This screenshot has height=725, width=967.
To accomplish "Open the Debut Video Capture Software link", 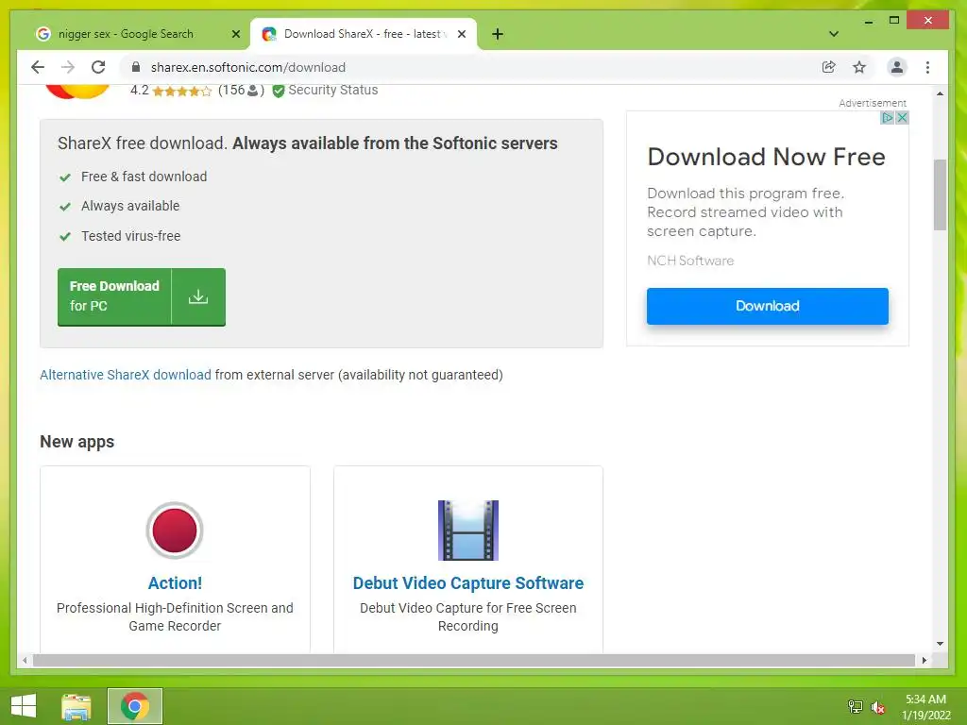I will pyautogui.click(x=468, y=582).
